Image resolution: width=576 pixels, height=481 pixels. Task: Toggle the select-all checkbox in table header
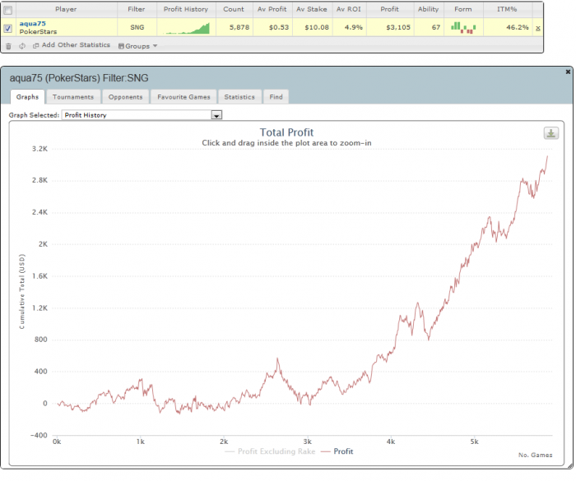click(7, 10)
